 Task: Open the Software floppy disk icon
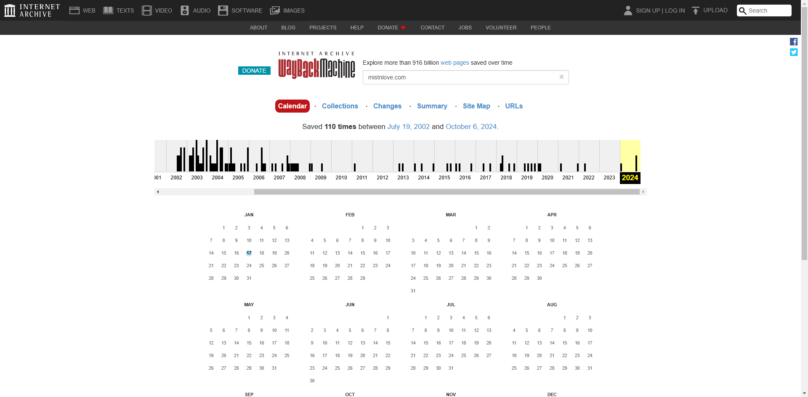pyautogui.click(x=223, y=11)
